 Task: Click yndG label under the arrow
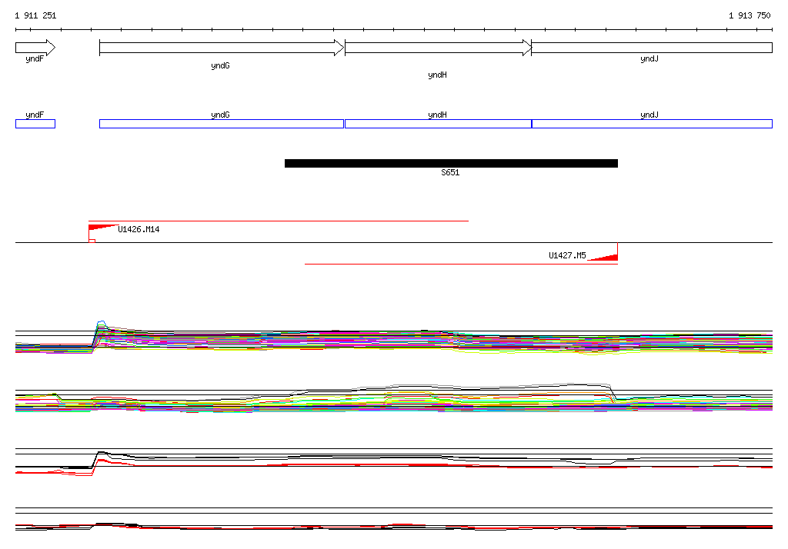[x=221, y=66]
